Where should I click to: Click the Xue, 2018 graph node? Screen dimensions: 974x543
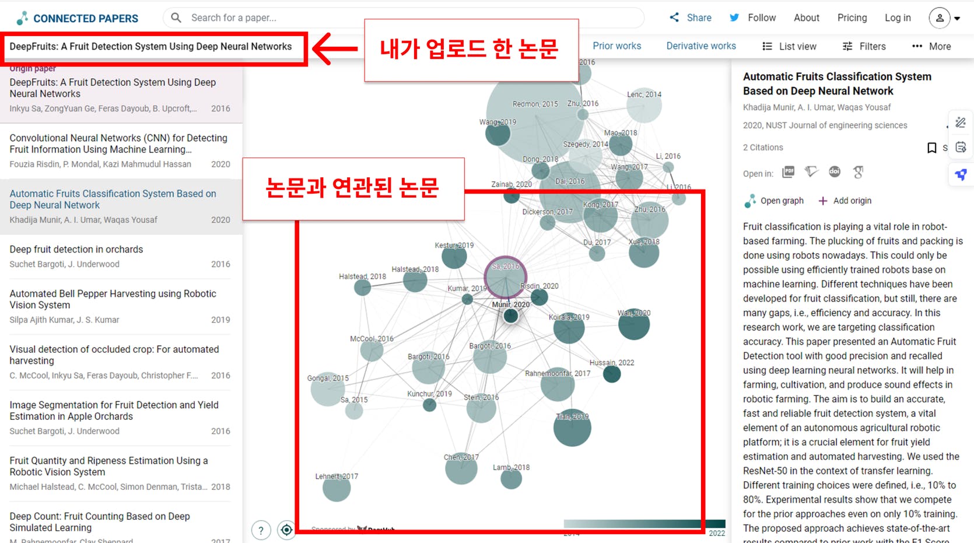point(644,252)
